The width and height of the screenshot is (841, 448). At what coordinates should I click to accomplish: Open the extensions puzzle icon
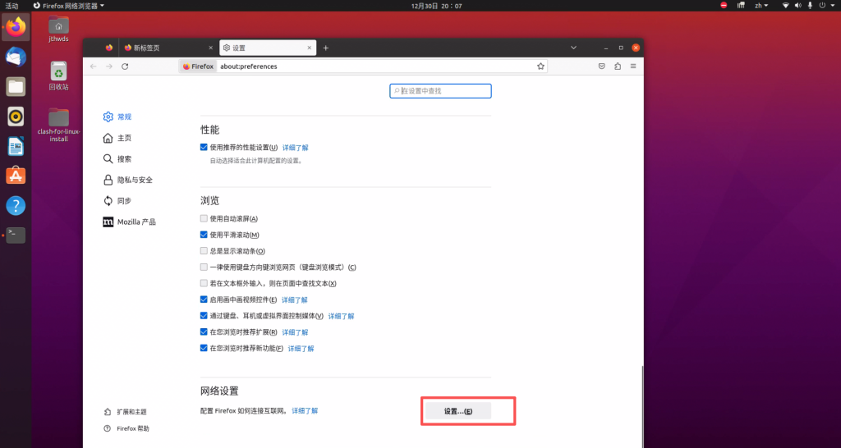tap(618, 66)
